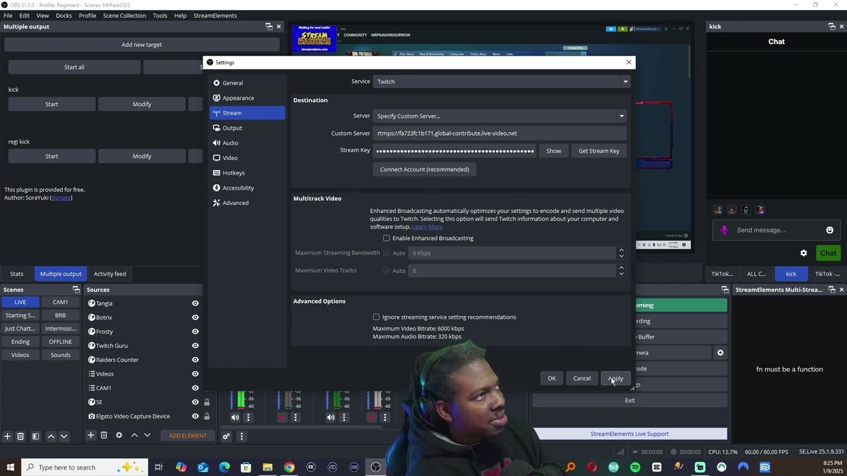Open chat settings gear icon
The width and height of the screenshot is (847, 476).
(803, 253)
